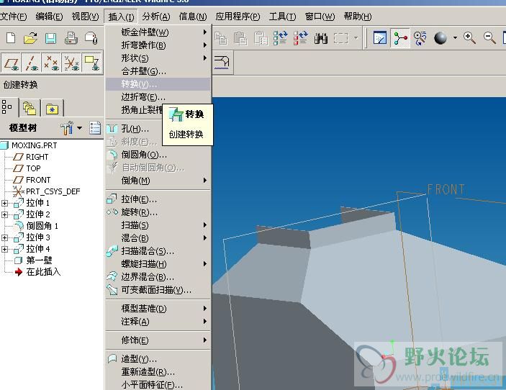506x390 pixels.
Task: Save the model with floppy disk icon
Action: (x=50, y=38)
